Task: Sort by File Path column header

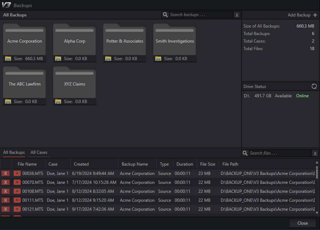Action: tap(267, 164)
